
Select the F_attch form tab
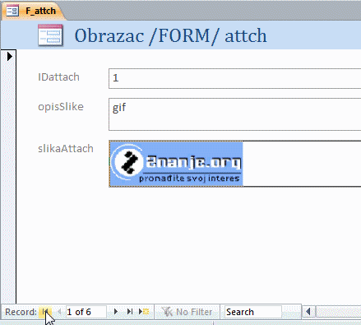click(x=33, y=11)
